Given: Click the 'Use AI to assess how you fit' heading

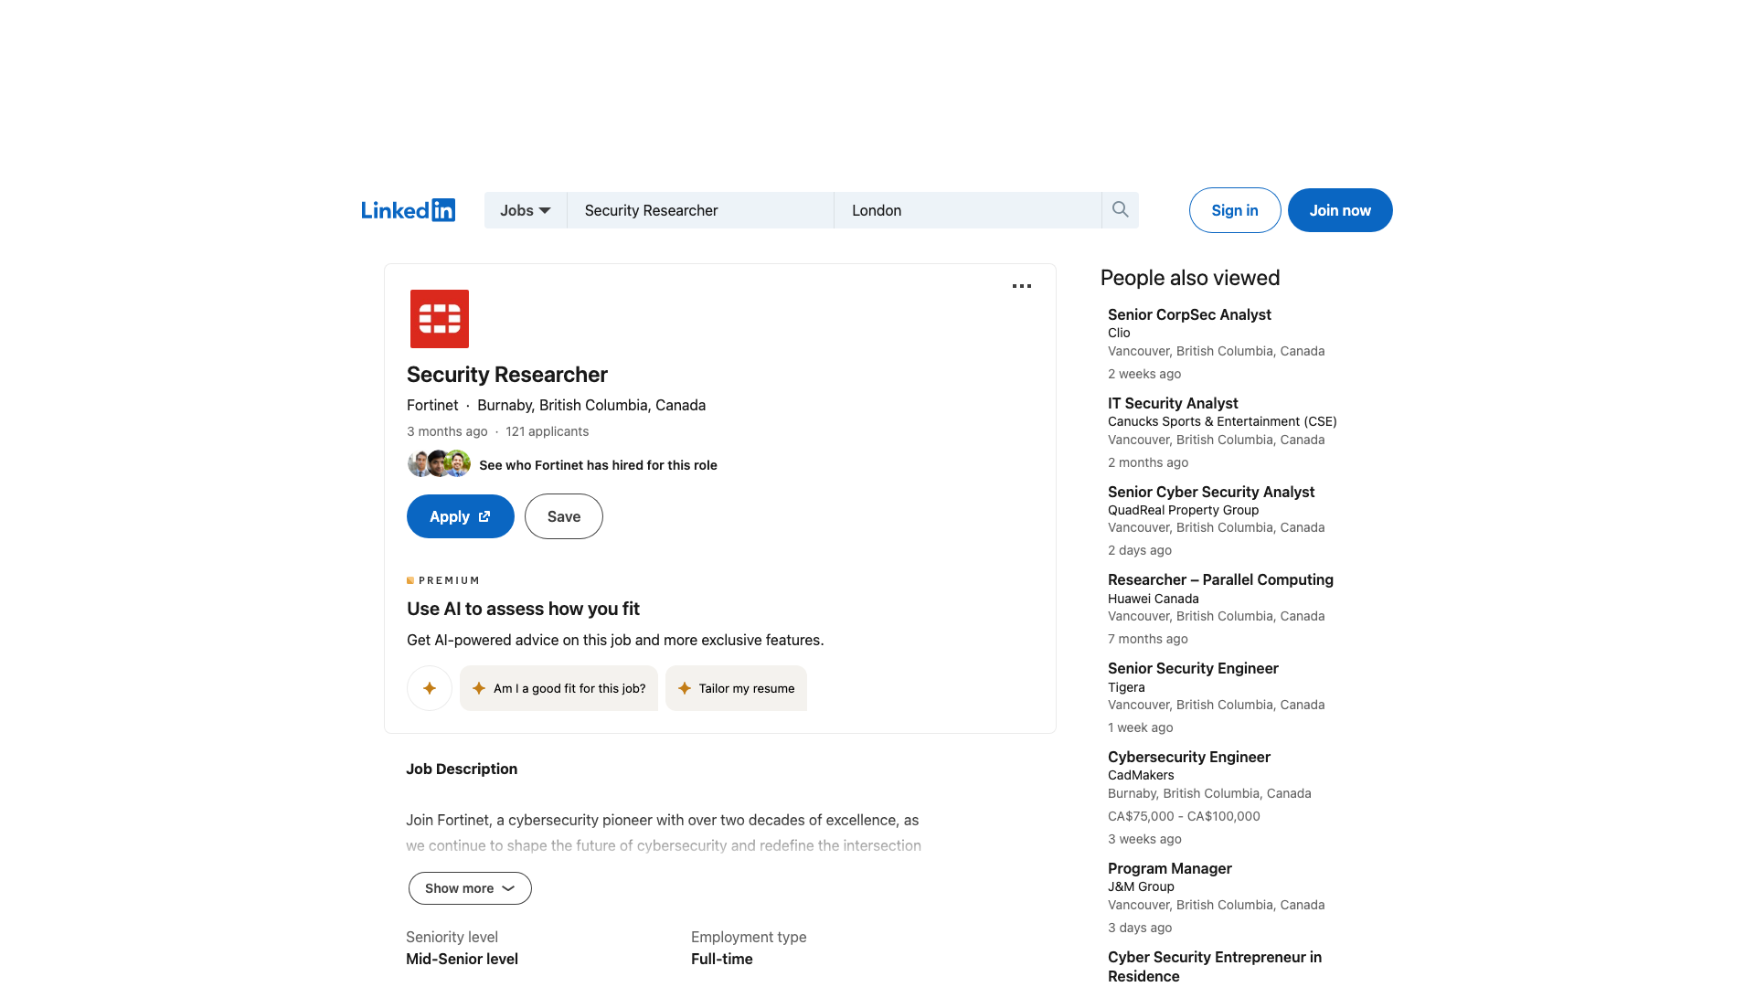Looking at the screenshot, I should pos(523,609).
